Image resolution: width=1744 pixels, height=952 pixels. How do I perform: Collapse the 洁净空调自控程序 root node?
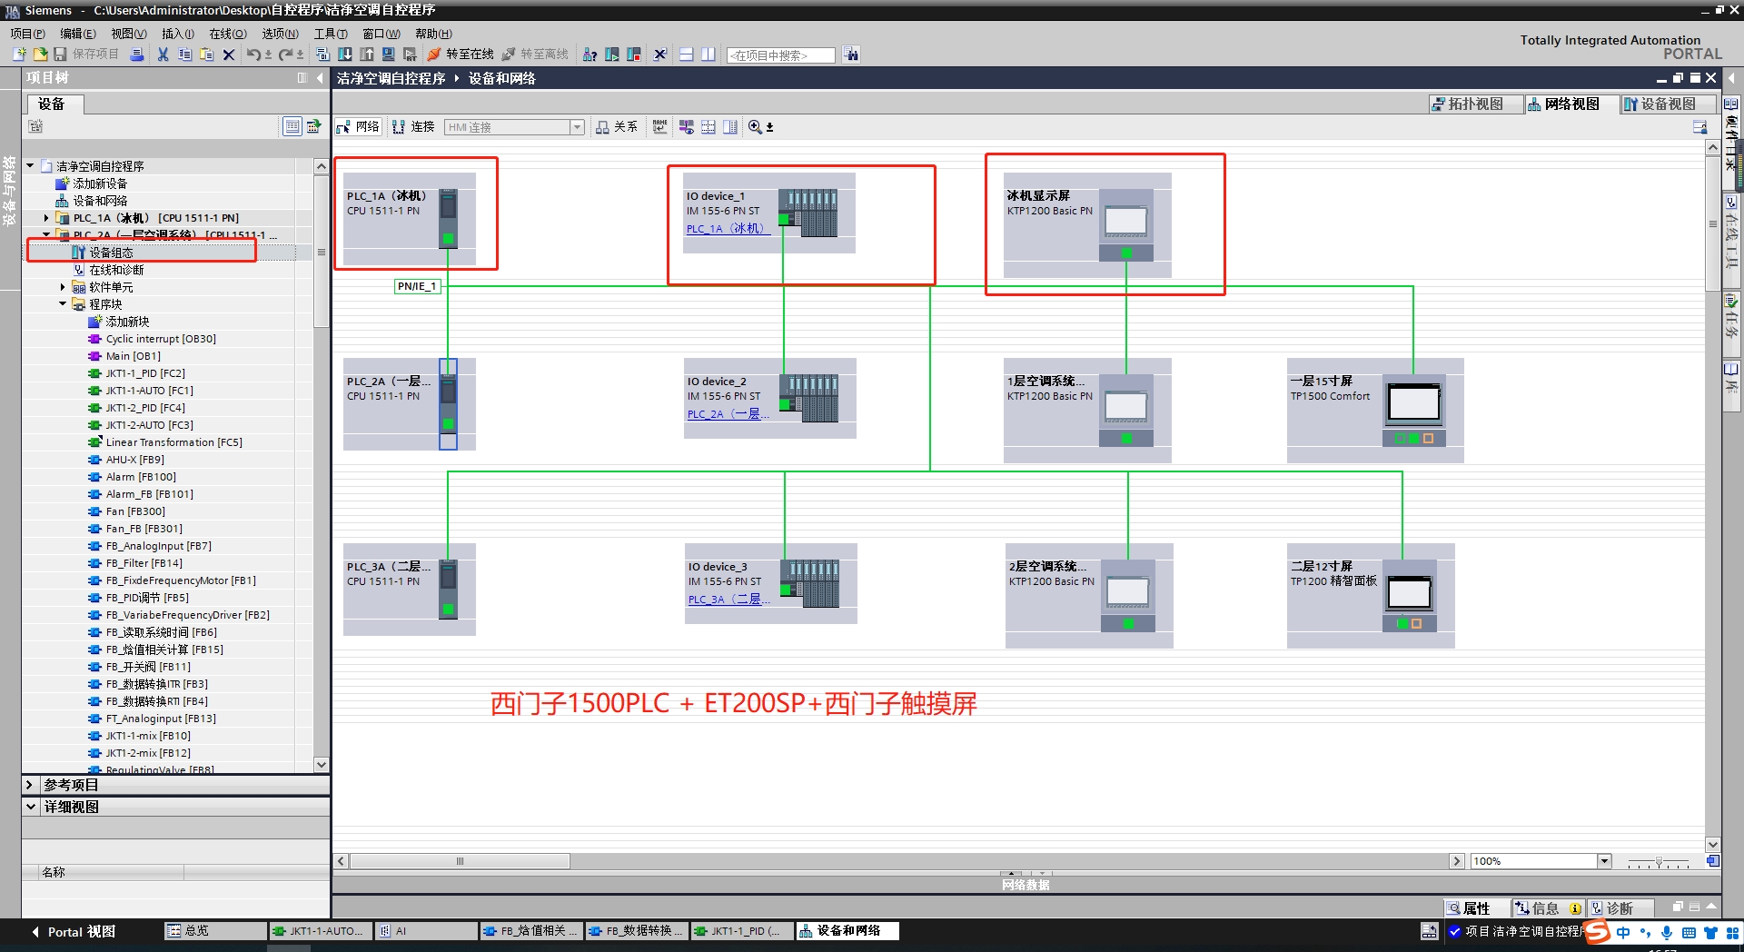pyautogui.click(x=30, y=166)
